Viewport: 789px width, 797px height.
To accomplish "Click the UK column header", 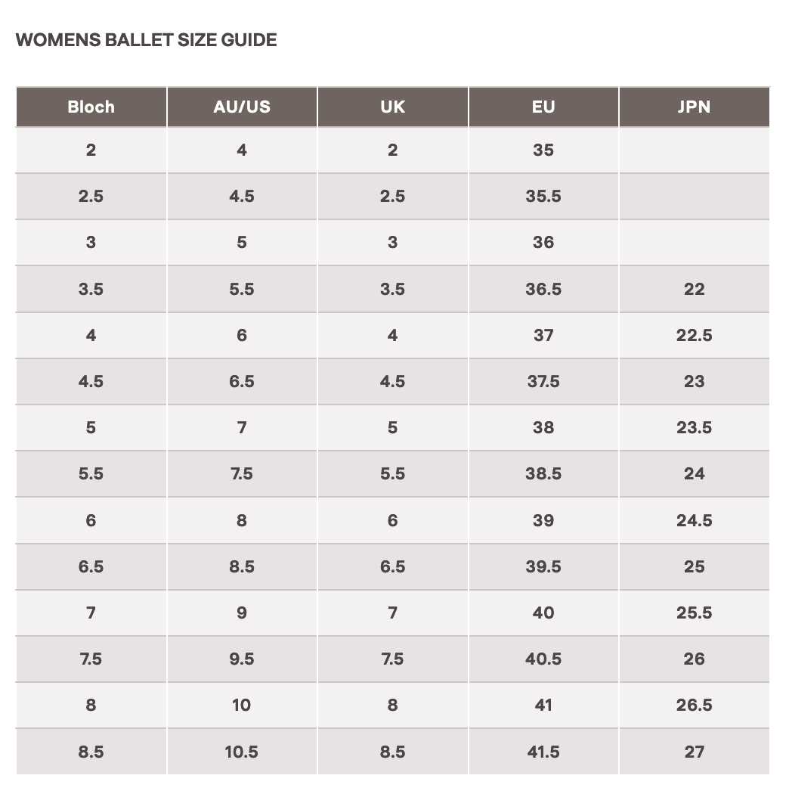I will (392, 107).
